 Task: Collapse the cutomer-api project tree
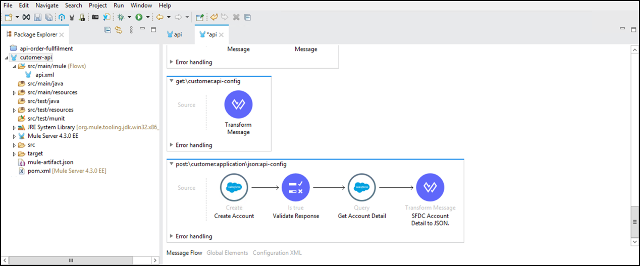pyautogui.click(x=6, y=58)
